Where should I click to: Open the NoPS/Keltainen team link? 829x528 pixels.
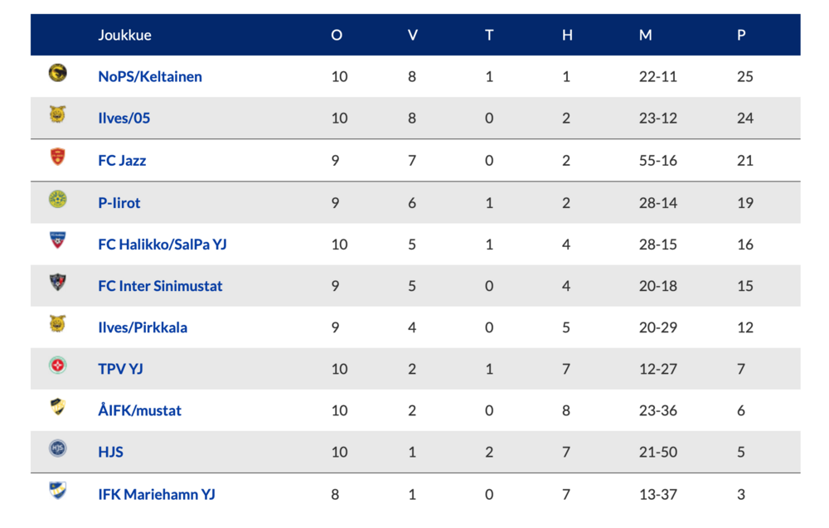[150, 76]
